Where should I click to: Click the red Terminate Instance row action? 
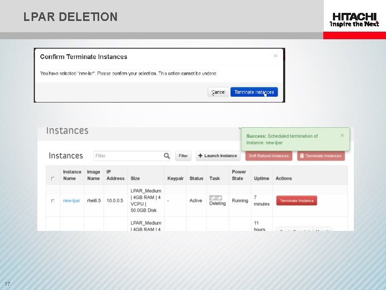pos(296,200)
